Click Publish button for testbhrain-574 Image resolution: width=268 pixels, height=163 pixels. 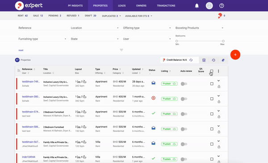click(169, 114)
